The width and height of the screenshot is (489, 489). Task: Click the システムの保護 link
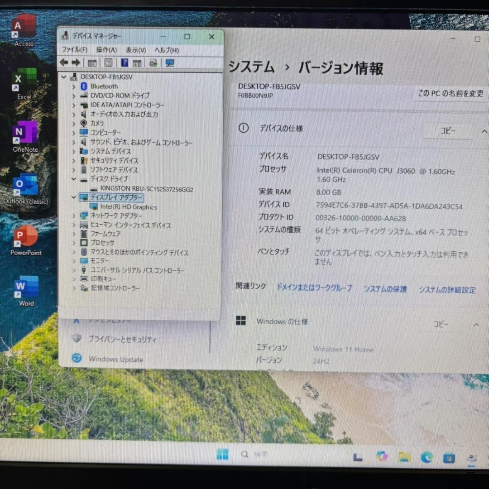pyautogui.click(x=385, y=289)
